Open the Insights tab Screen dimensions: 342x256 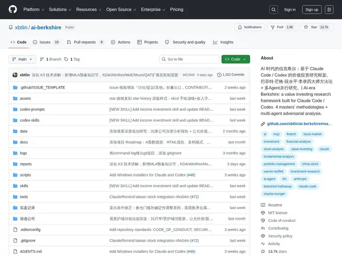coord(223,42)
